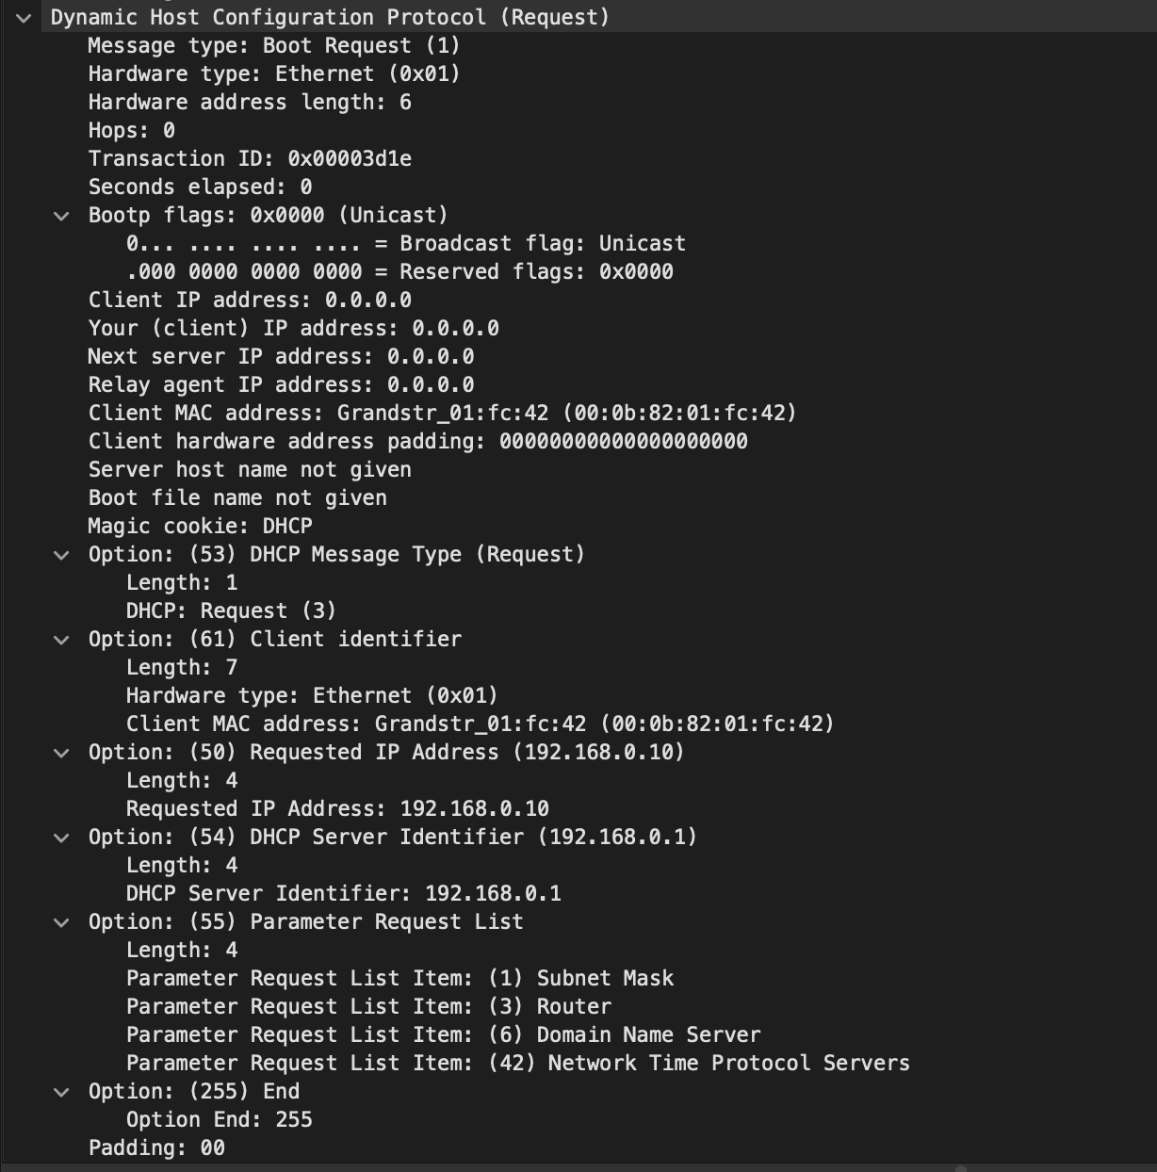Collapse the Dynamic Host Configuration Protocol section
Screen dimensions: 1157x1172
[x=24, y=17]
